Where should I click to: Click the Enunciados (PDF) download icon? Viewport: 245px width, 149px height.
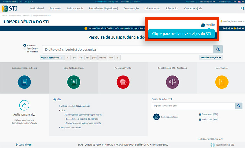pos(200,114)
